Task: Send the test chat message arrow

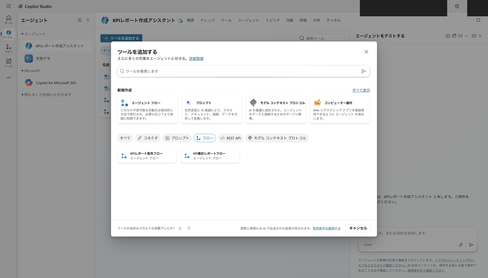Action: pyautogui.click(x=471, y=245)
